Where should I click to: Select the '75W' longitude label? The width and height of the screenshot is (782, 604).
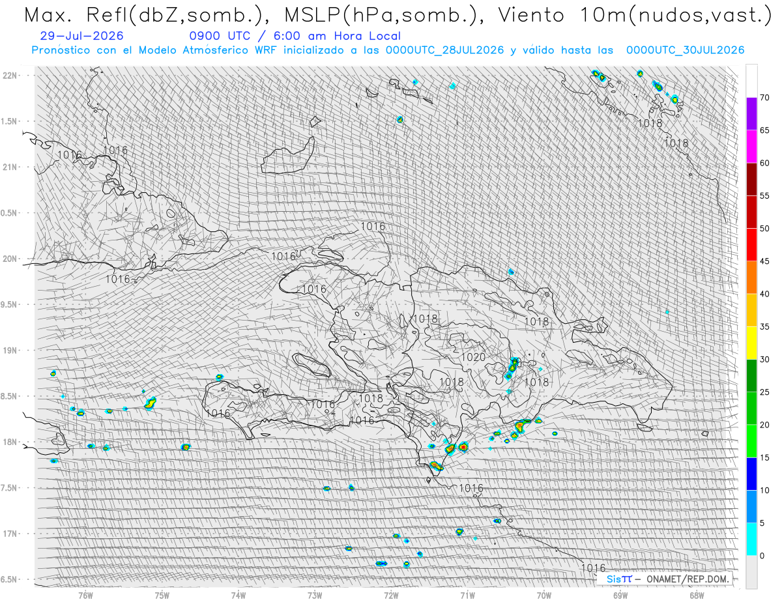click(162, 596)
